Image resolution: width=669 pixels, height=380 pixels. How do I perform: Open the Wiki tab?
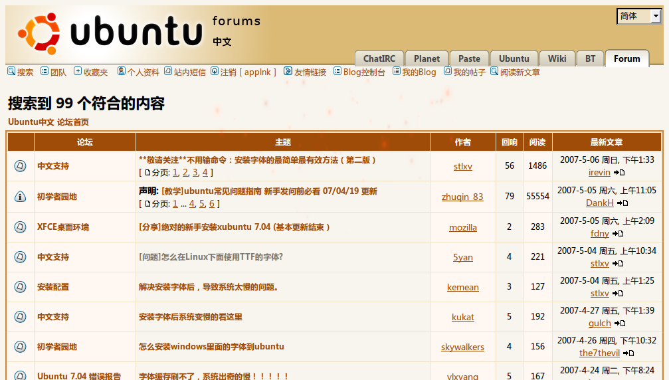pyautogui.click(x=557, y=59)
